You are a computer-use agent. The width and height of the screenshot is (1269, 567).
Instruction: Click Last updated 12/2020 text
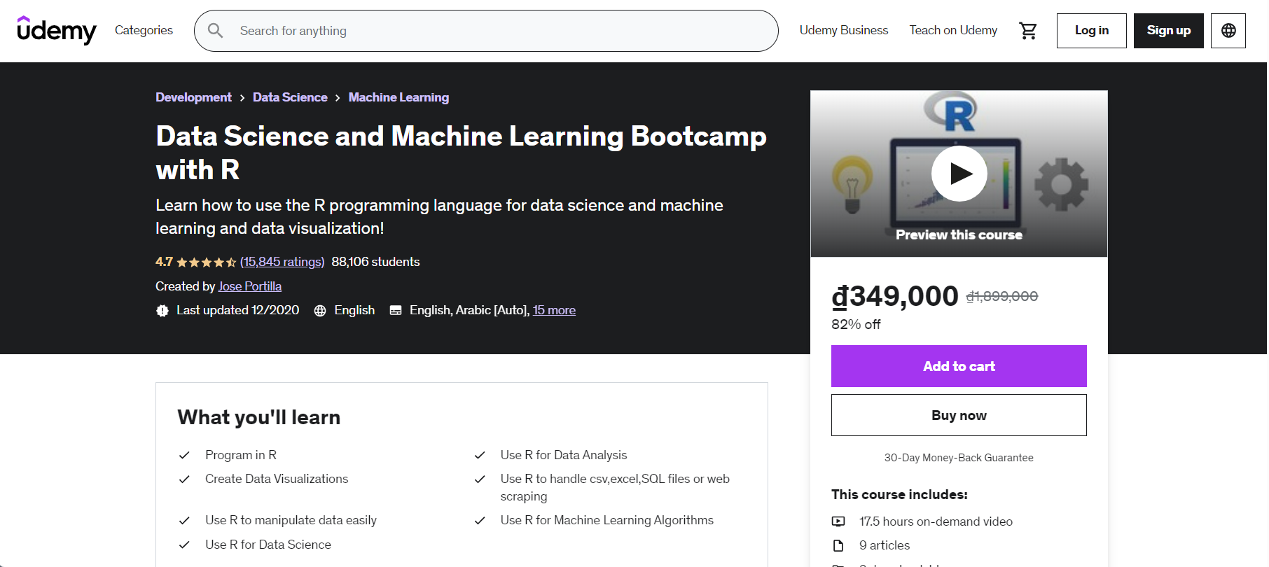tap(237, 310)
